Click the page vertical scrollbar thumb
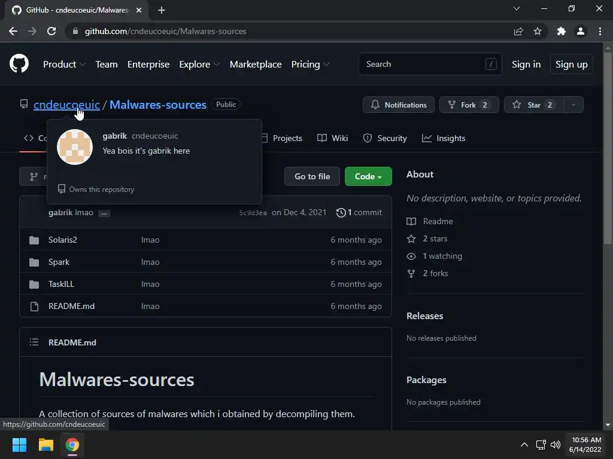This screenshot has width=613, height=459. click(608, 148)
